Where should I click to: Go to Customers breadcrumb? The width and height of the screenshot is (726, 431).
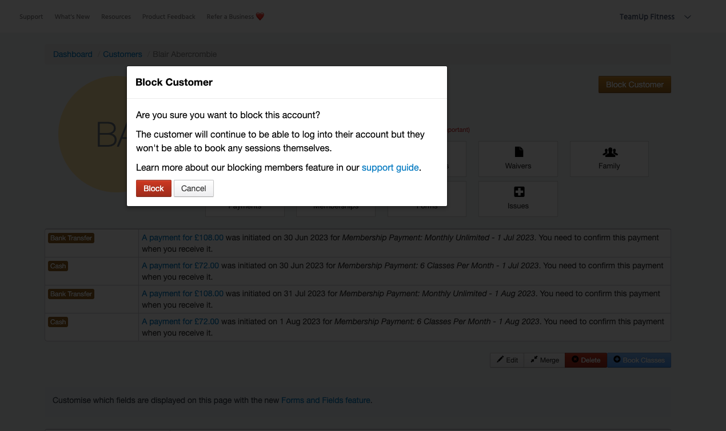coord(122,54)
